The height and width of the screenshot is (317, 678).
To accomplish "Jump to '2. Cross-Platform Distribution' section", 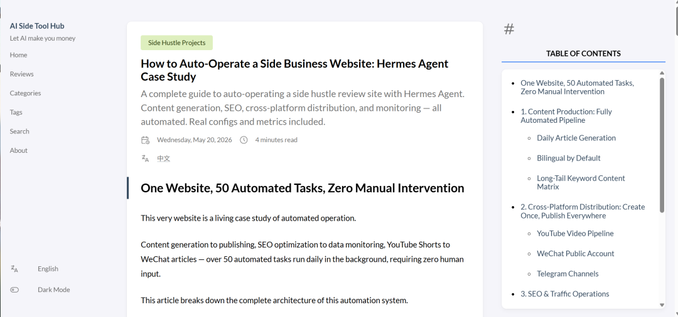I will click(x=583, y=211).
